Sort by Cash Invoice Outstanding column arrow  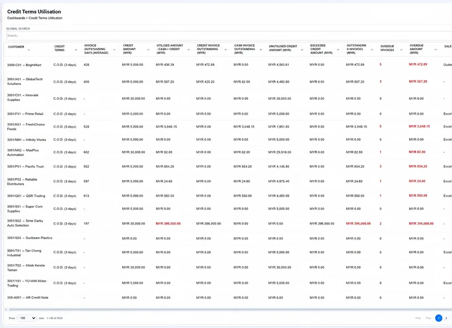(260, 50)
